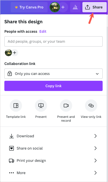This screenshot has height=182, width=108.
Task: Add collaborator with header plus icon
Action: coord(63,7)
